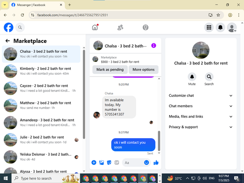Open Julie 2 bed 2 bath conversation

pyautogui.click(x=41, y=140)
